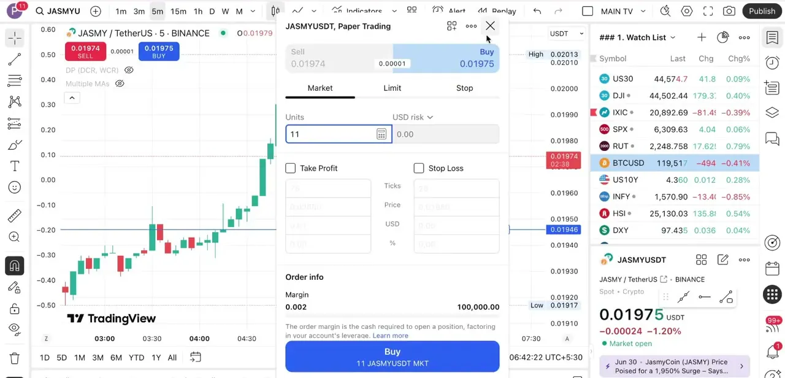
Task: Select the crosshair cursor tool
Action: point(15,38)
